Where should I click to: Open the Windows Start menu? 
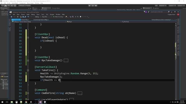[2, 102]
